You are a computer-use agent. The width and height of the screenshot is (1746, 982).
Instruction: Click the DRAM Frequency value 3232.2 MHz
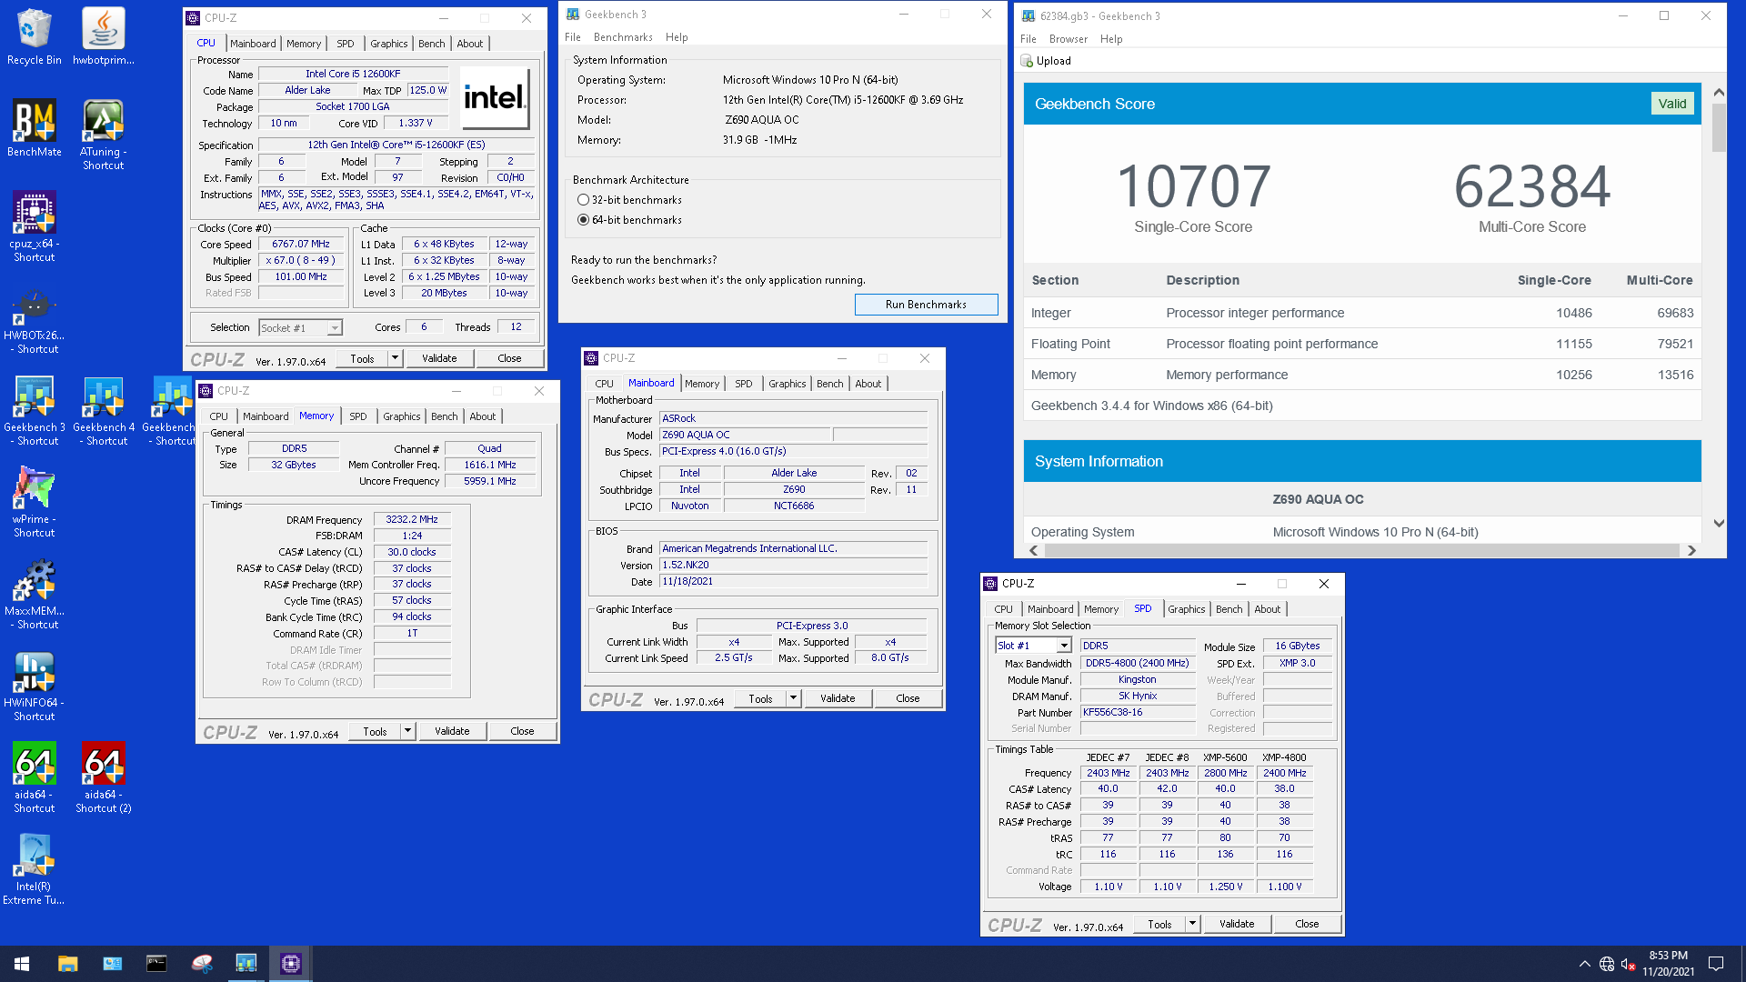tap(412, 519)
